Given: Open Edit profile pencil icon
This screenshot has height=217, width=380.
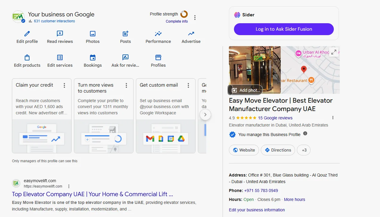Looking at the screenshot, I should pos(27,34).
